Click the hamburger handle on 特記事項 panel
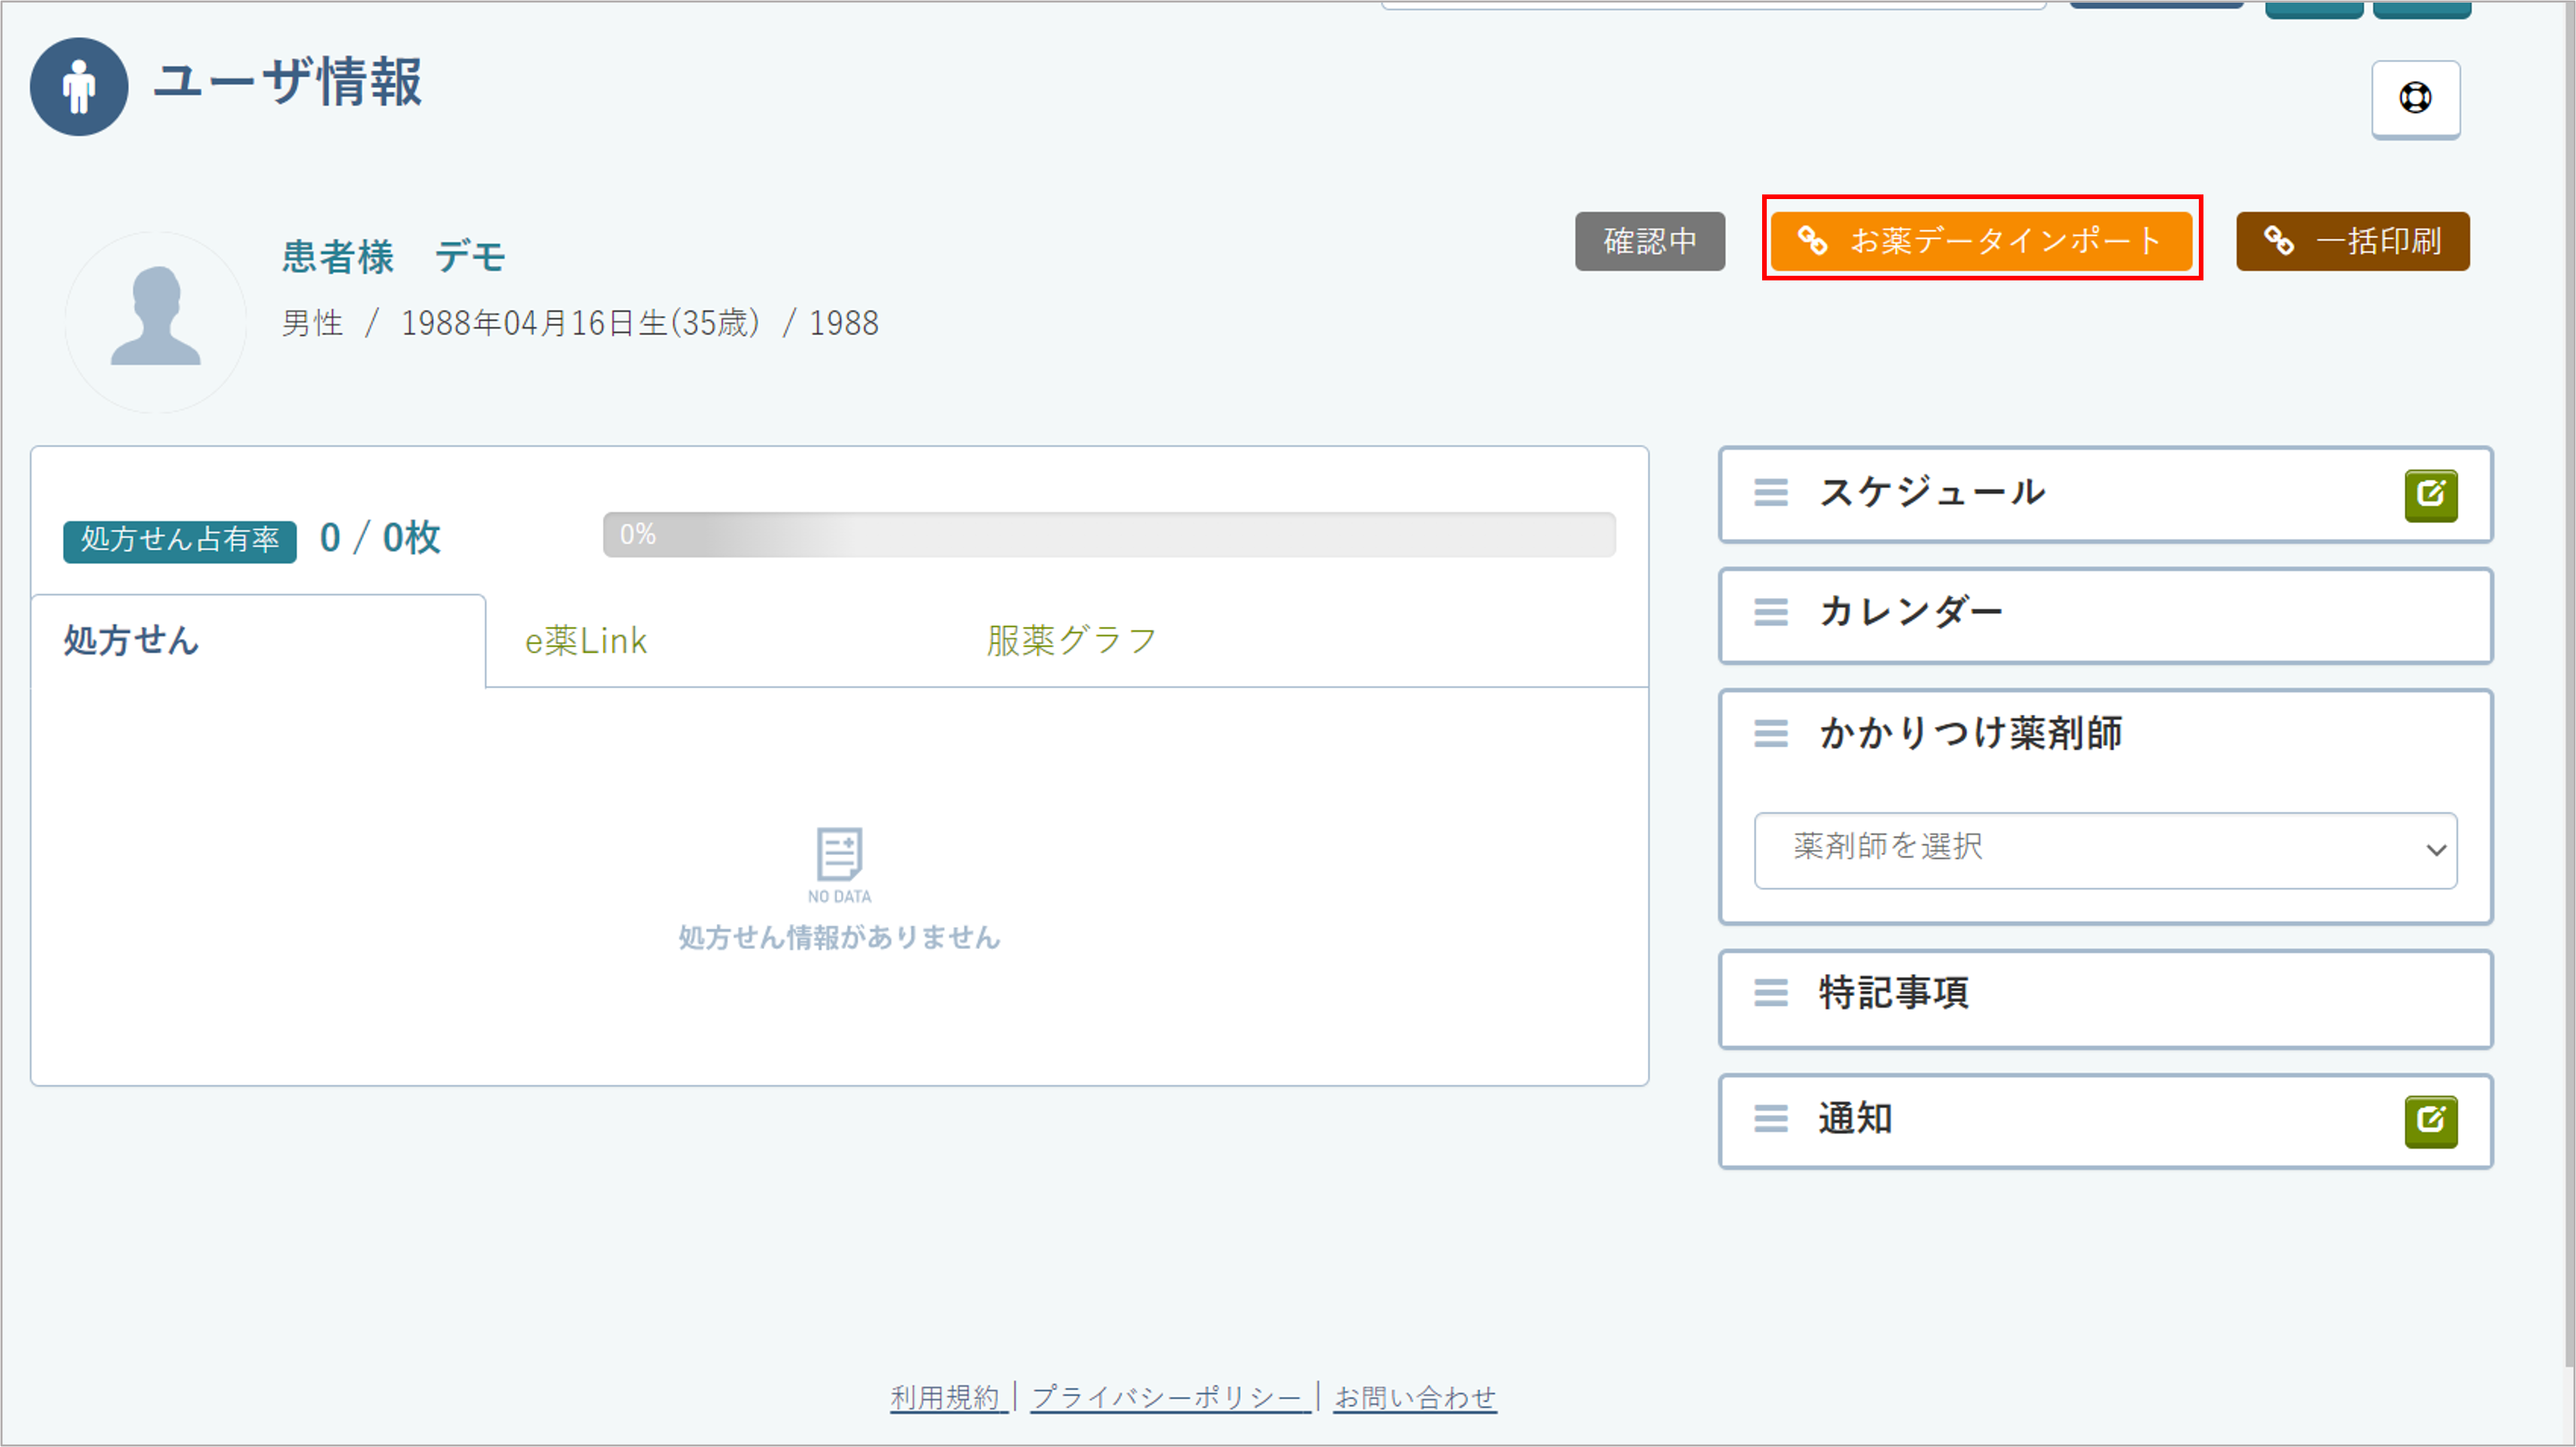The image size is (2576, 1447). [x=1770, y=993]
